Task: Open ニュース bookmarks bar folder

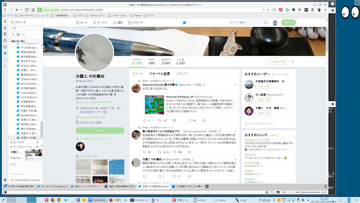Action: coord(43,16)
